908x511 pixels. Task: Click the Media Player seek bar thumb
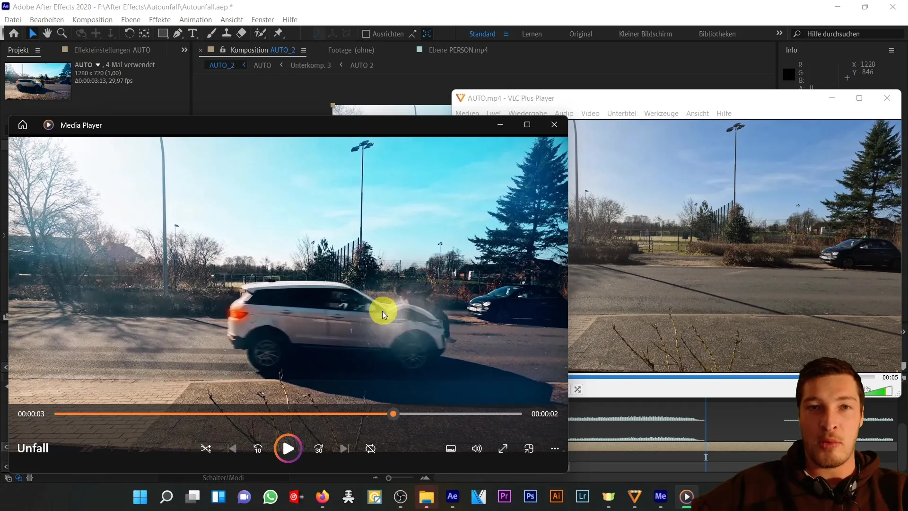click(x=393, y=414)
